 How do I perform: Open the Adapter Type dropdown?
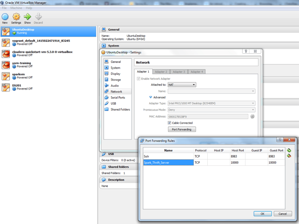[x=211, y=103]
